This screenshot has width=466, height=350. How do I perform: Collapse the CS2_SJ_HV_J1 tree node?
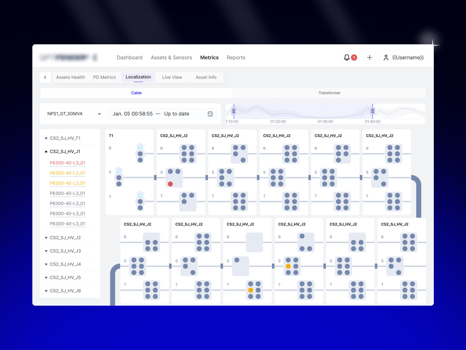(46, 152)
